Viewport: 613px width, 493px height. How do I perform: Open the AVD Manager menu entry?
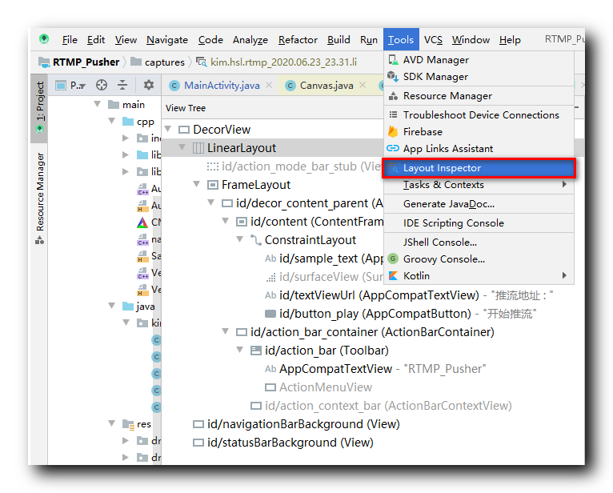point(479,60)
